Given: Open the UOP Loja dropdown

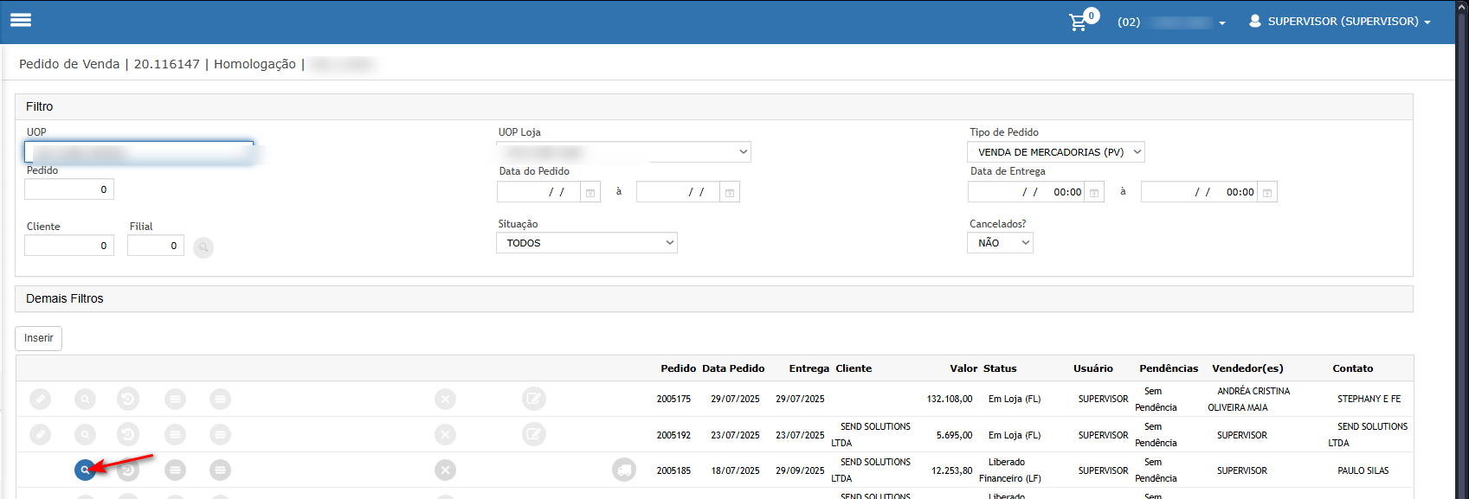Looking at the screenshot, I should (x=623, y=152).
